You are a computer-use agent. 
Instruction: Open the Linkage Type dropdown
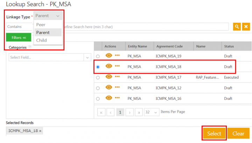(48, 16)
